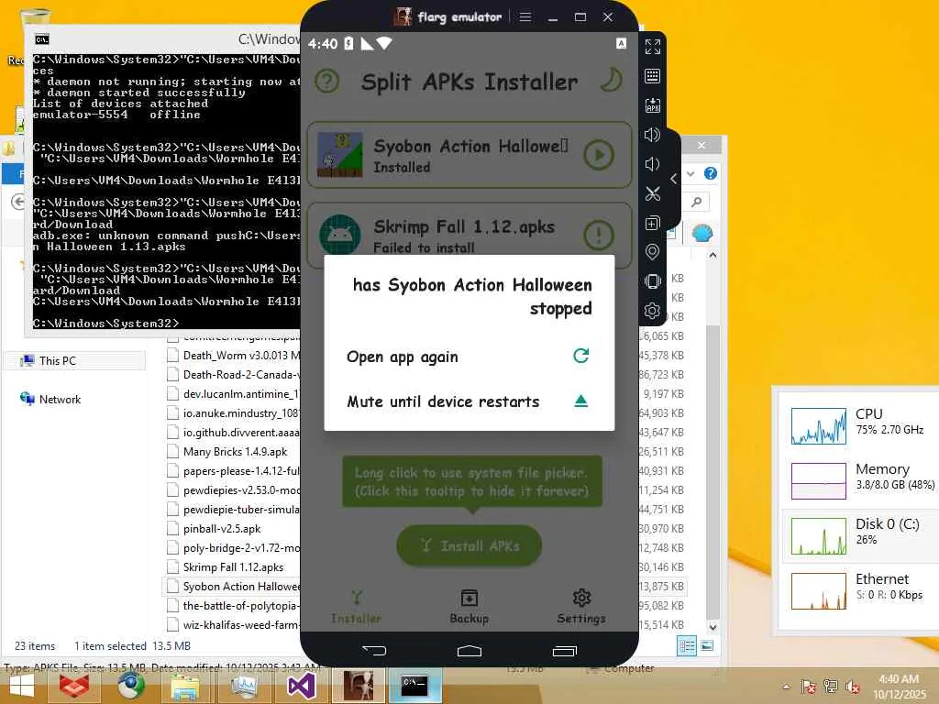Select Skrimp Fall 1.12.apks in Explorer
The image size is (939, 704).
[x=233, y=567]
